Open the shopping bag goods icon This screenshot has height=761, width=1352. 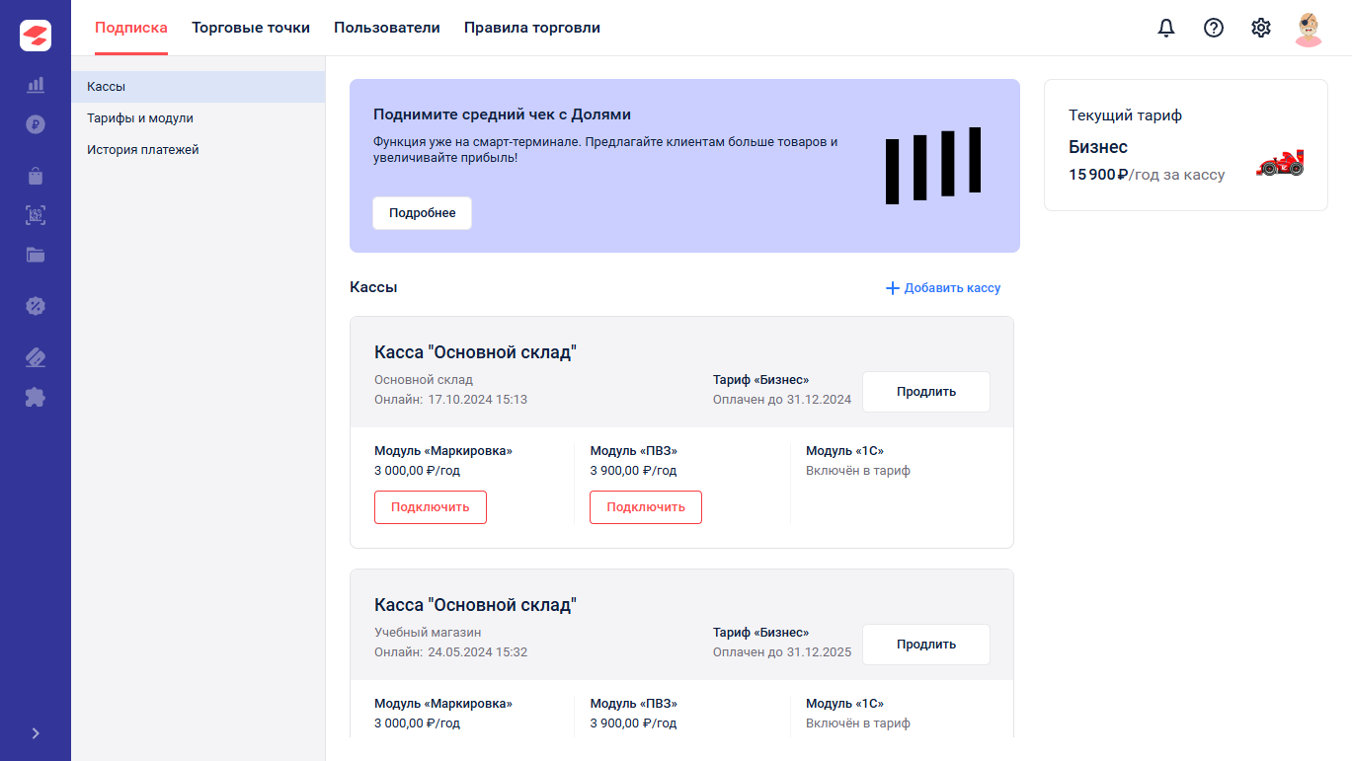coord(36,177)
